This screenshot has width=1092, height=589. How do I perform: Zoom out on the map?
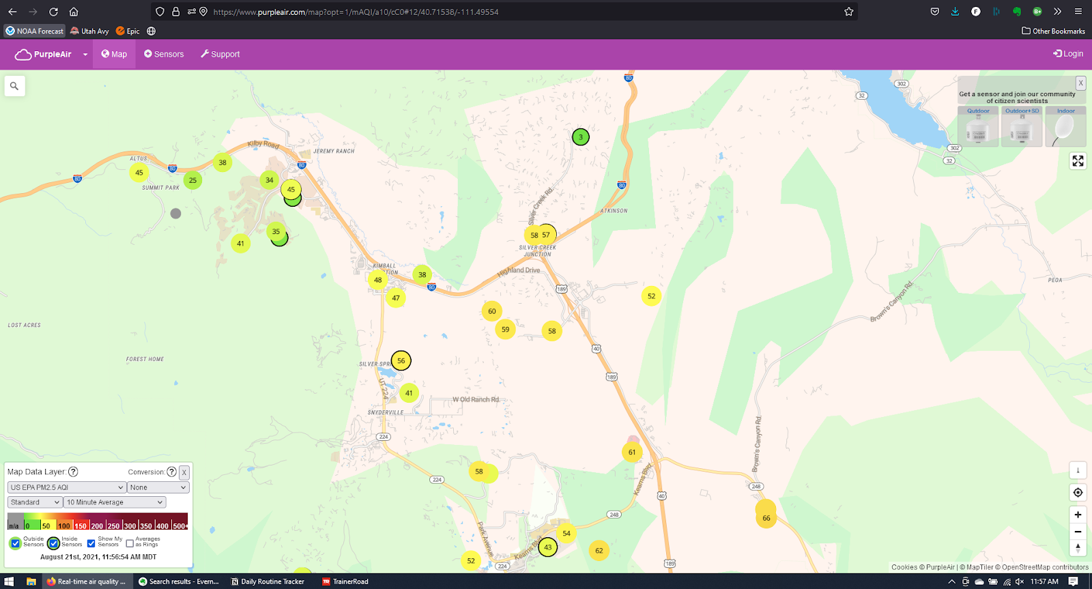[x=1078, y=532]
